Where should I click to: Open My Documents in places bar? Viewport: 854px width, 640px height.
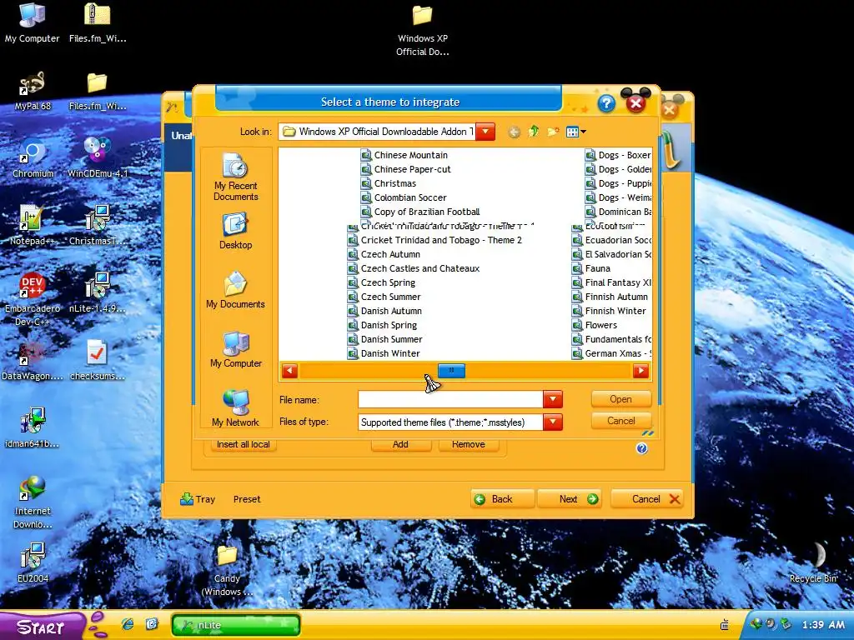coord(235,291)
